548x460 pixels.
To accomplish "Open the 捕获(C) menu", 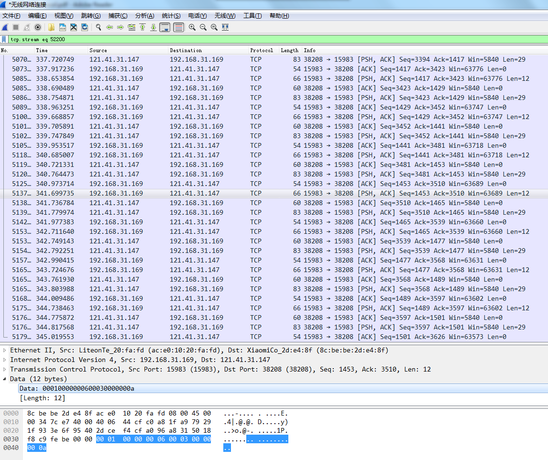I will click(x=118, y=16).
